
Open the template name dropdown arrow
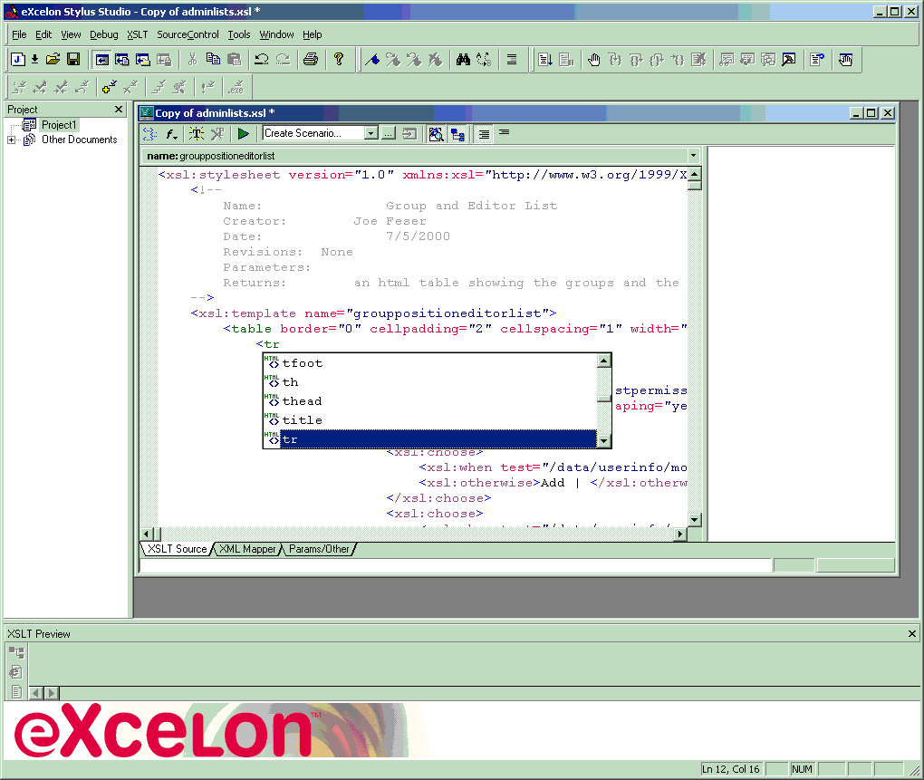pyautogui.click(x=693, y=156)
